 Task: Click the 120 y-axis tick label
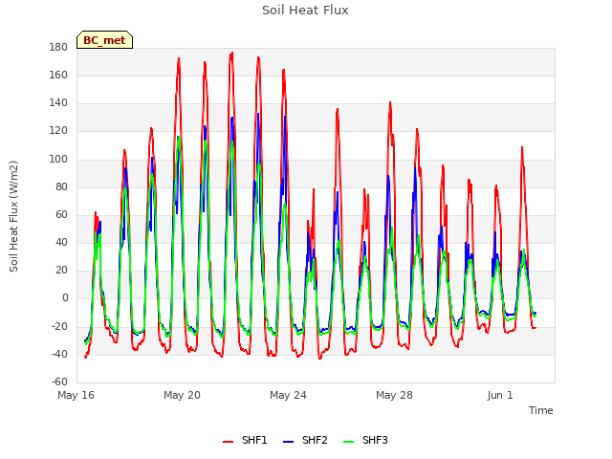58,131
